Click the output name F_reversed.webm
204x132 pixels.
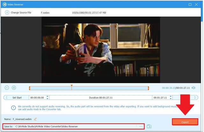point(22,119)
